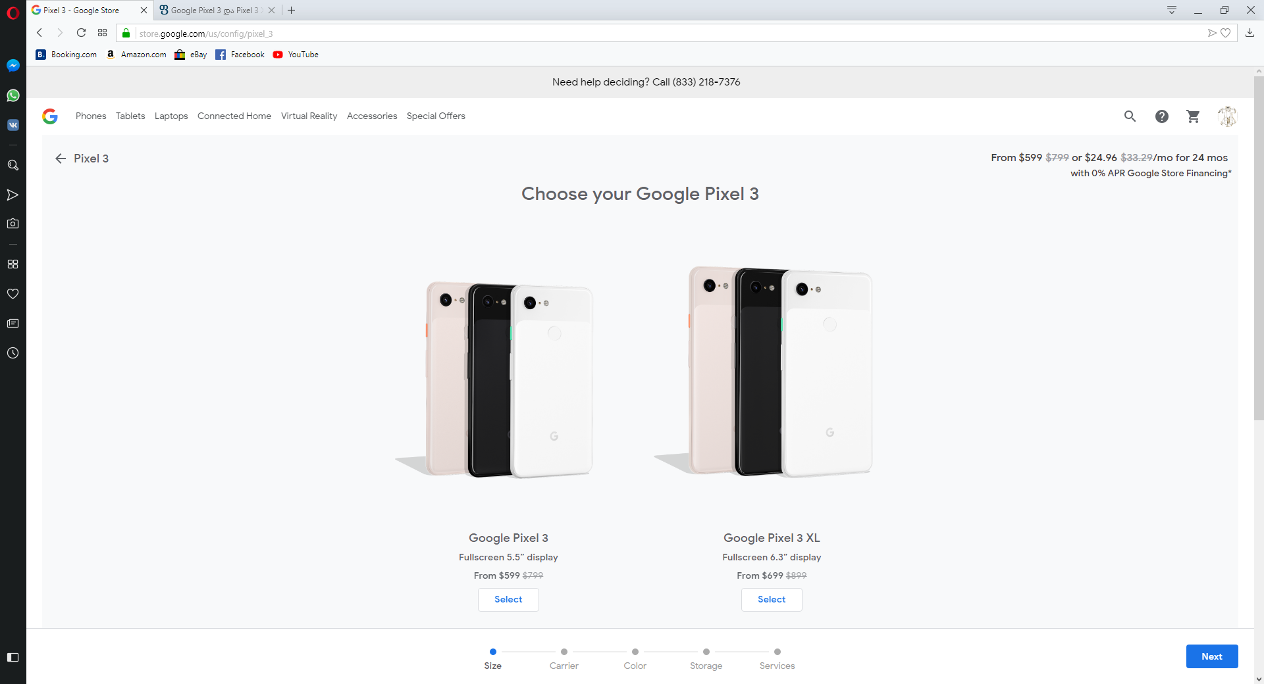
Task: Open WhatsApp in the Opera sidebar
Action: tap(13, 95)
